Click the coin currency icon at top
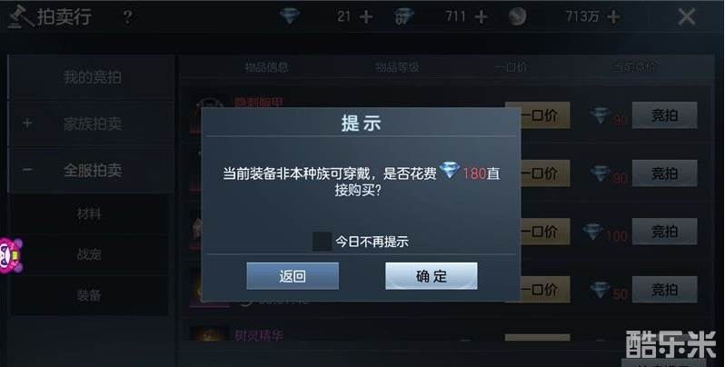The width and height of the screenshot is (725, 367). point(517,17)
